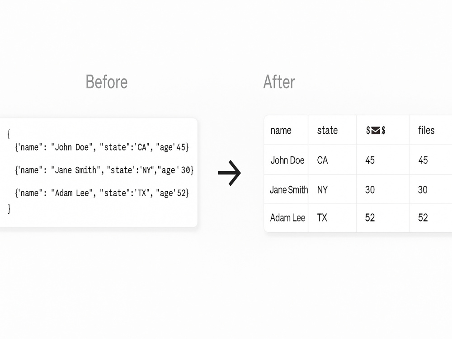Select the 'NY' state cell
The width and height of the screenshot is (452, 339).
coord(322,190)
